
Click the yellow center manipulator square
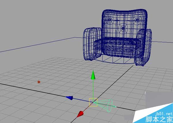(x=93, y=102)
